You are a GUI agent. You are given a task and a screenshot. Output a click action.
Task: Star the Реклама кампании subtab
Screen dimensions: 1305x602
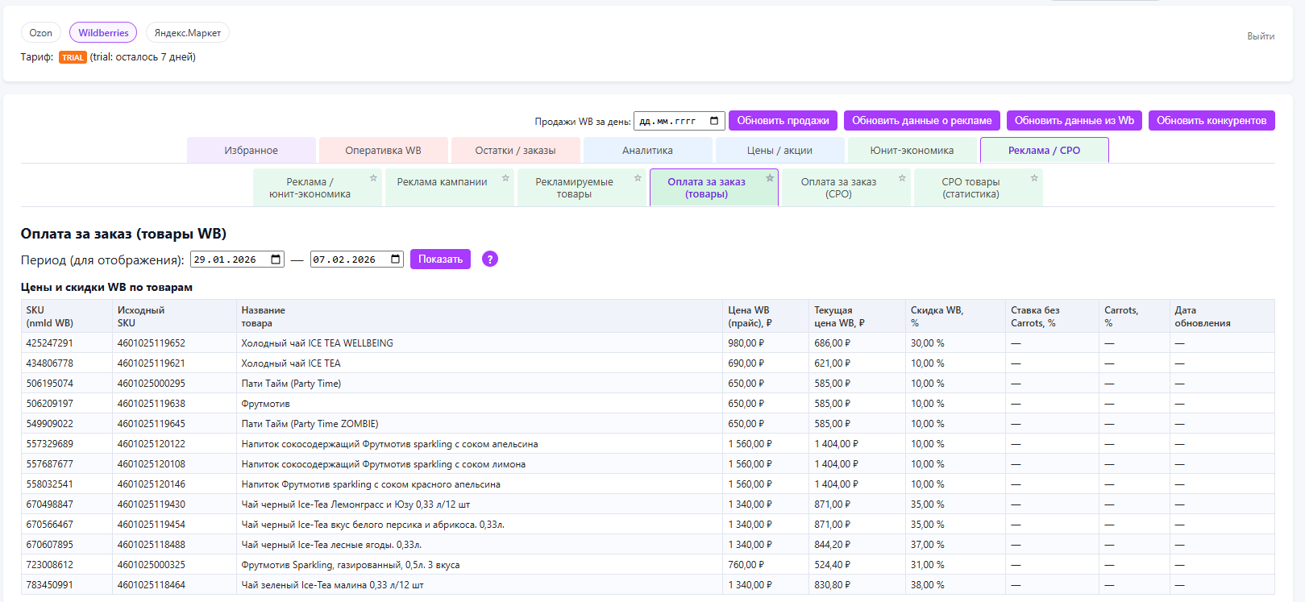505,178
